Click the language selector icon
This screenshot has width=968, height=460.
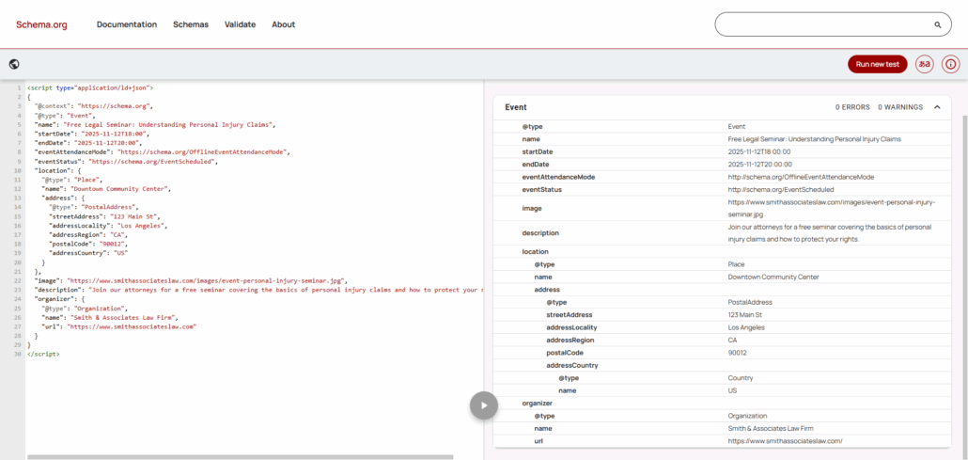(925, 64)
